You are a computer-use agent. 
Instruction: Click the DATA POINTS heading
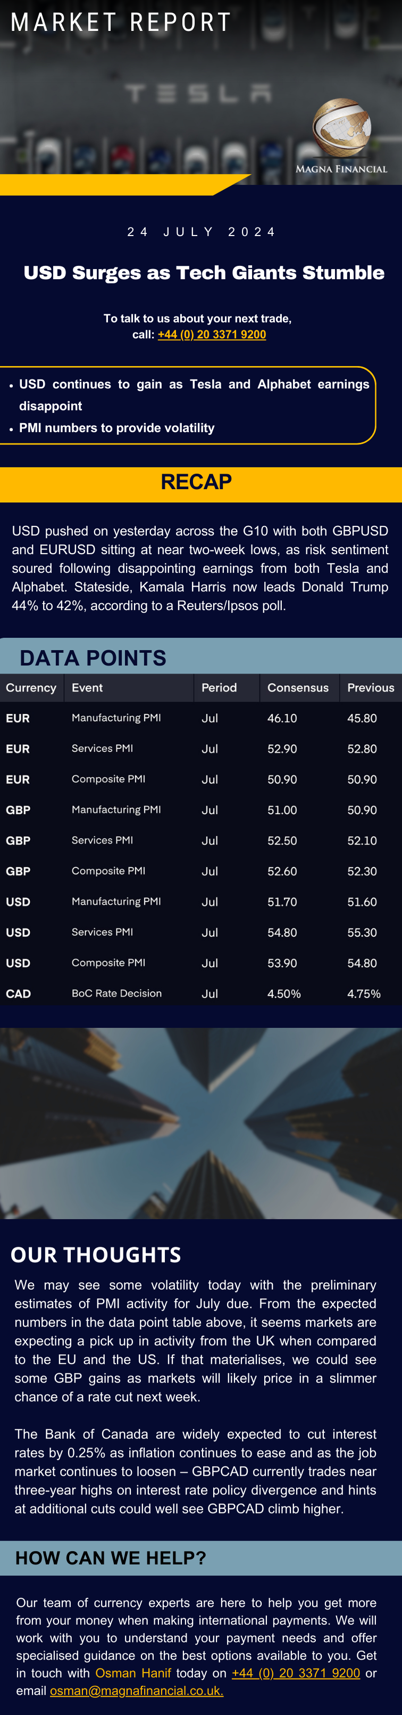[93, 658]
